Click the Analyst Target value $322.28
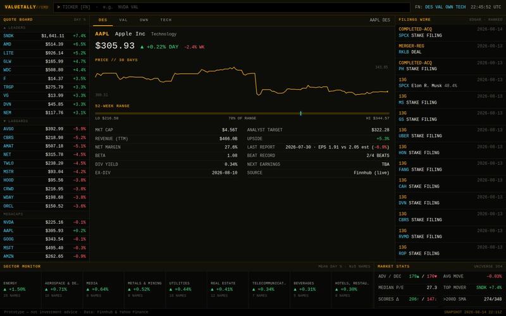Screen dimensions: 506x316 [x=380, y=130]
